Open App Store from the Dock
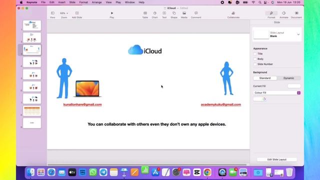 point(155,172)
